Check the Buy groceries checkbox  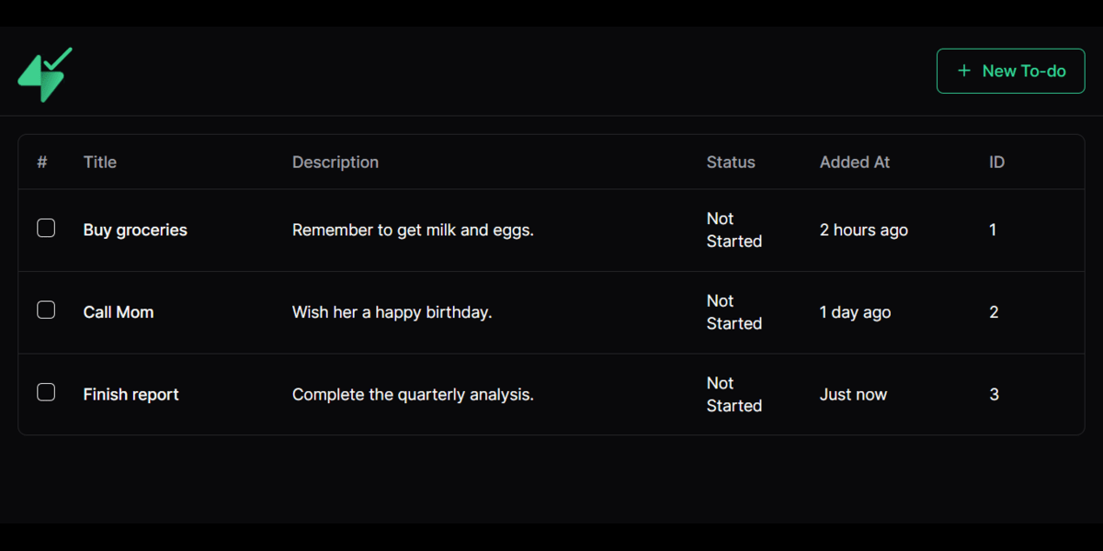click(x=46, y=229)
